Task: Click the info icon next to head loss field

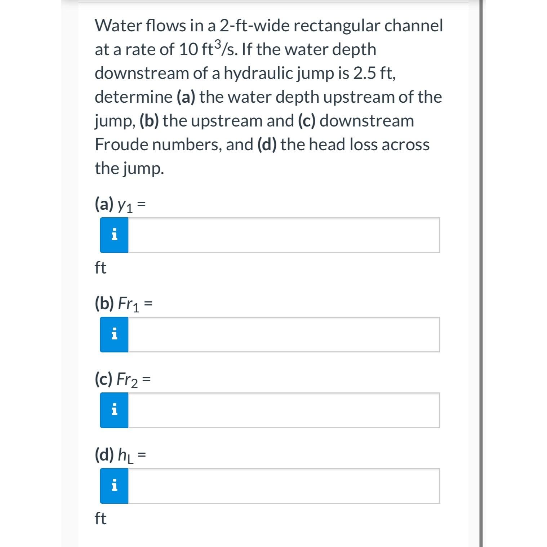Action: pos(114,486)
